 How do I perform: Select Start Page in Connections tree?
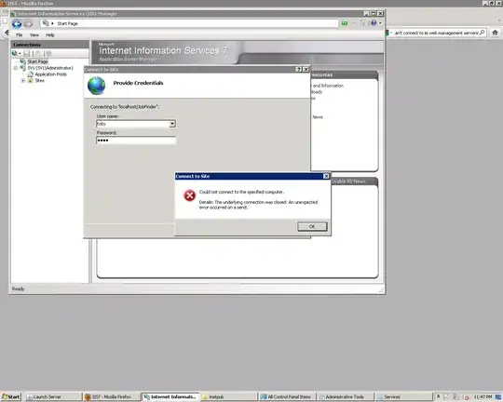(x=37, y=61)
